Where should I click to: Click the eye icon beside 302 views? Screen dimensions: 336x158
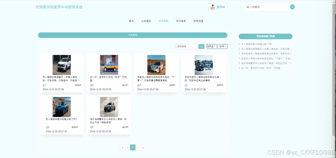(x=218, y=85)
